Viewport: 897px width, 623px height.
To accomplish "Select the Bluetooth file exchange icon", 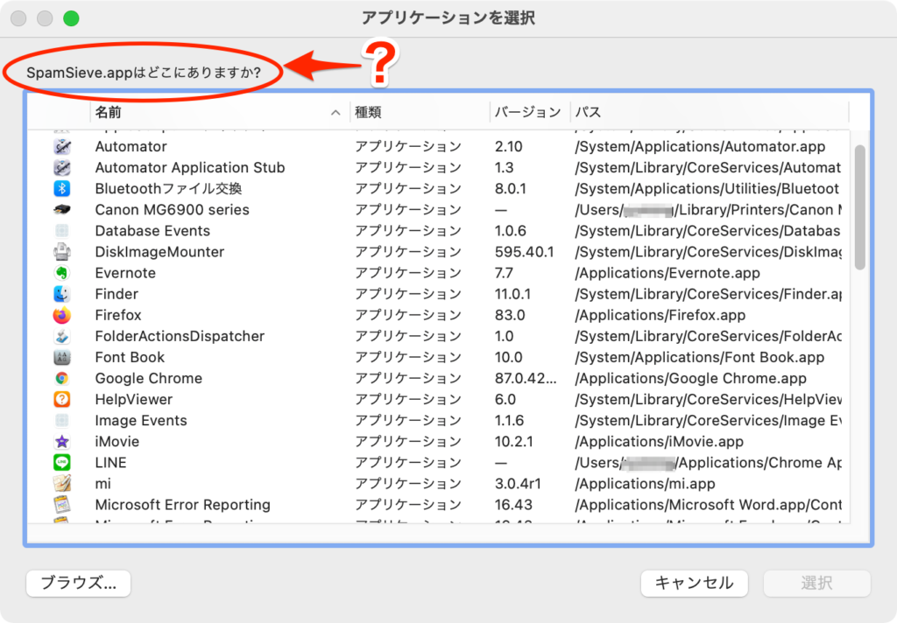I will tap(62, 189).
